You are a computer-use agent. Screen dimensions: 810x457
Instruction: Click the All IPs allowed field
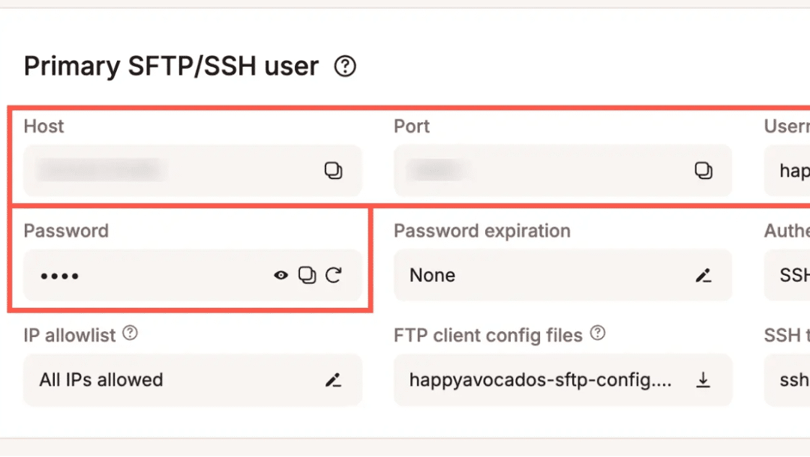point(150,380)
